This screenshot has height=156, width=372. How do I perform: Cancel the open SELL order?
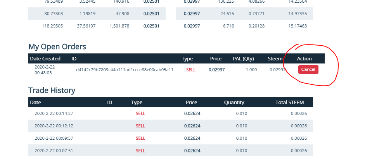[x=308, y=70]
